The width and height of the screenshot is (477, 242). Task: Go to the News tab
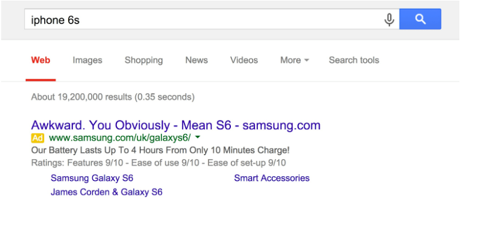click(196, 60)
